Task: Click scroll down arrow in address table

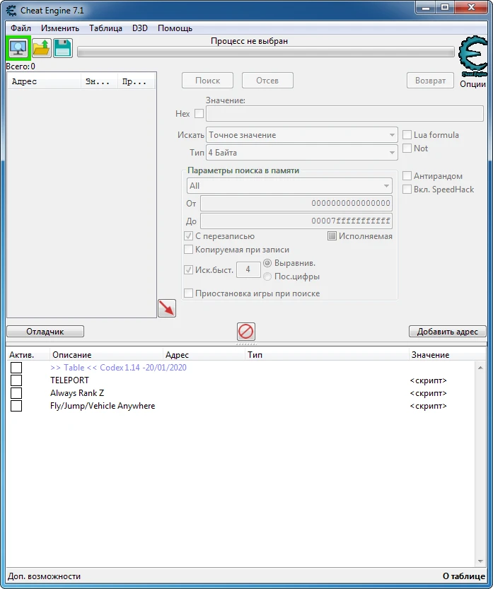Action: coord(480,561)
